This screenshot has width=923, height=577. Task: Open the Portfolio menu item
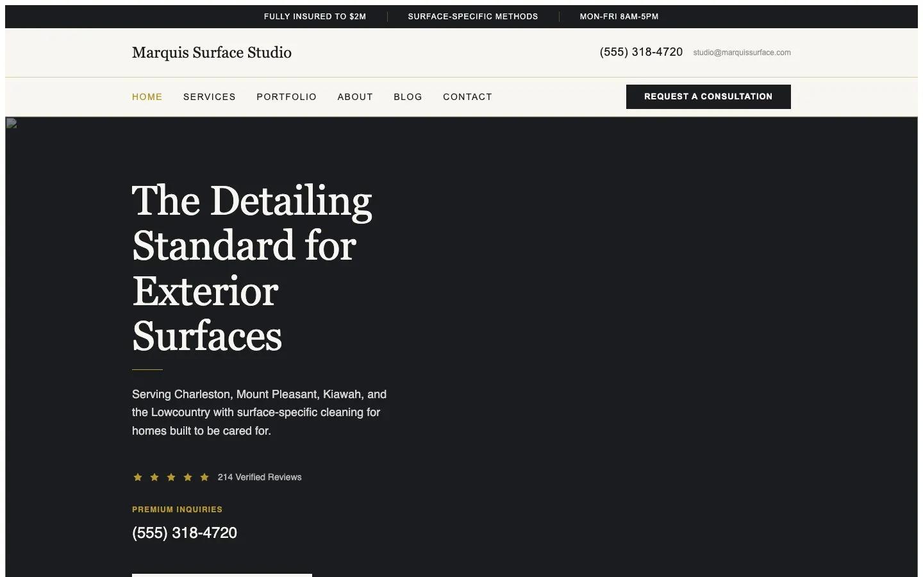pos(287,97)
